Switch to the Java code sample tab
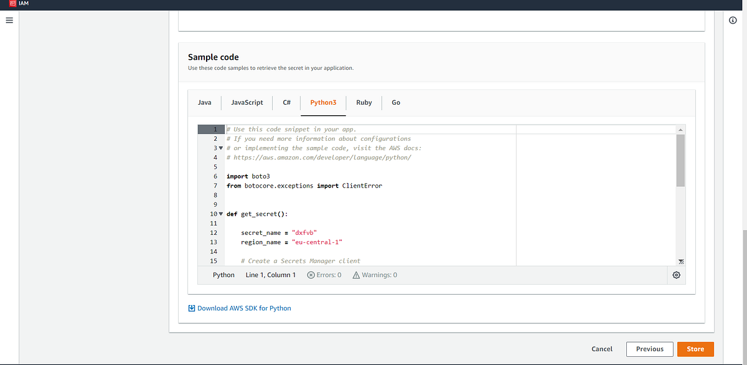The image size is (747, 365). tap(205, 102)
